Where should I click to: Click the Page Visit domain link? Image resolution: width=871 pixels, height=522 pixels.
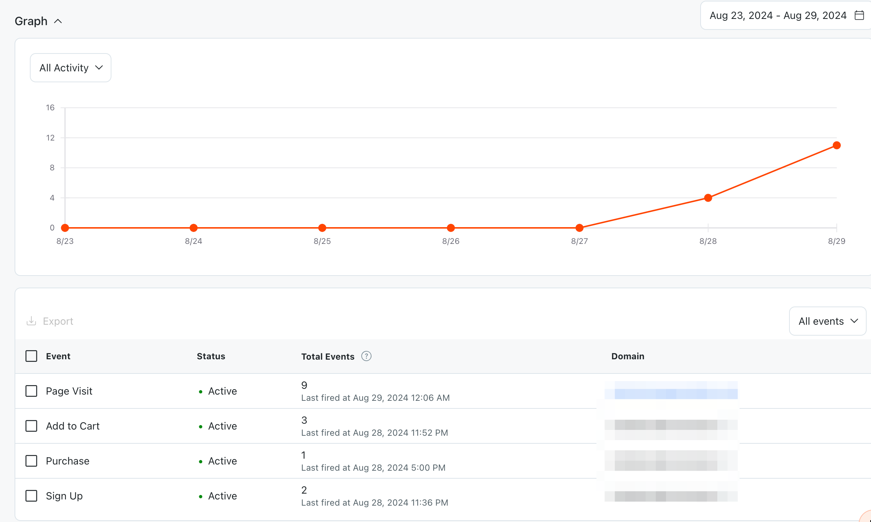[671, 391]
